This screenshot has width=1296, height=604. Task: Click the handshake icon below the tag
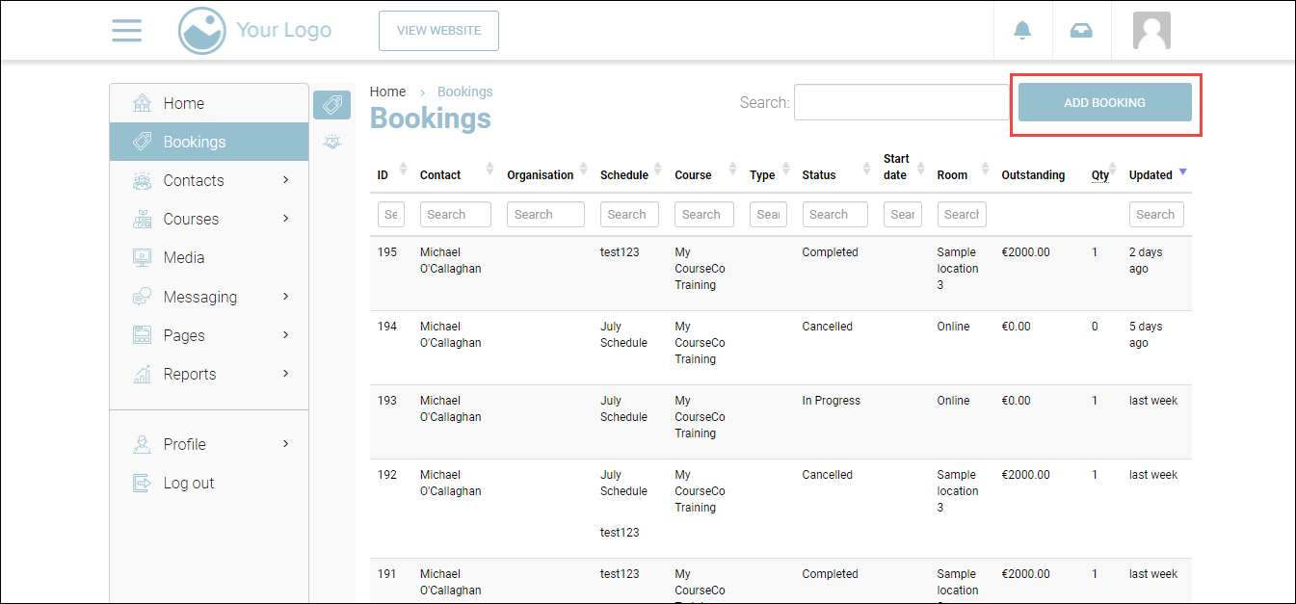coord(331,142)
